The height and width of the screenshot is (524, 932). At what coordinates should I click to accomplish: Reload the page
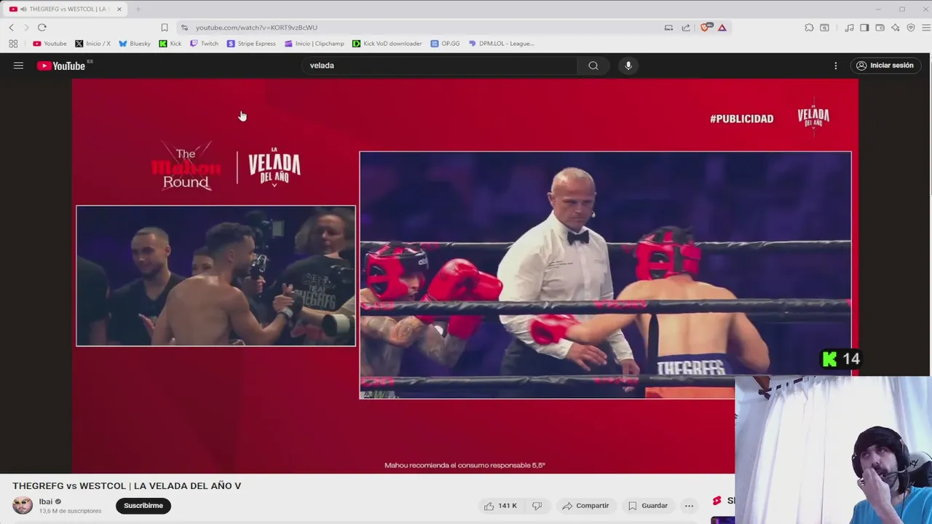pyautogui.click(x=42, y=28)
